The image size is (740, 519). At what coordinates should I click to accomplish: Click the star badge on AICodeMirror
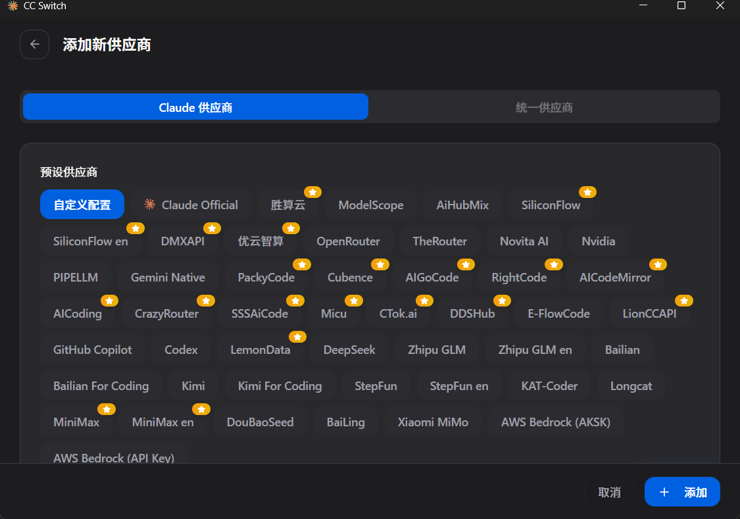(658, 264)
